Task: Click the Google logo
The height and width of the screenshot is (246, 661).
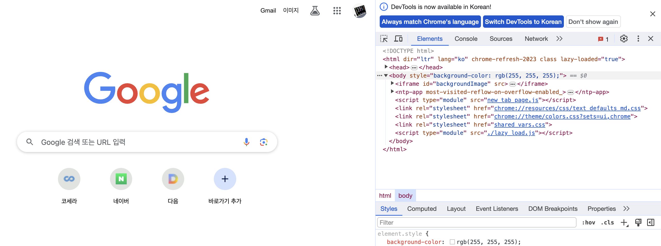Action: 147,92
